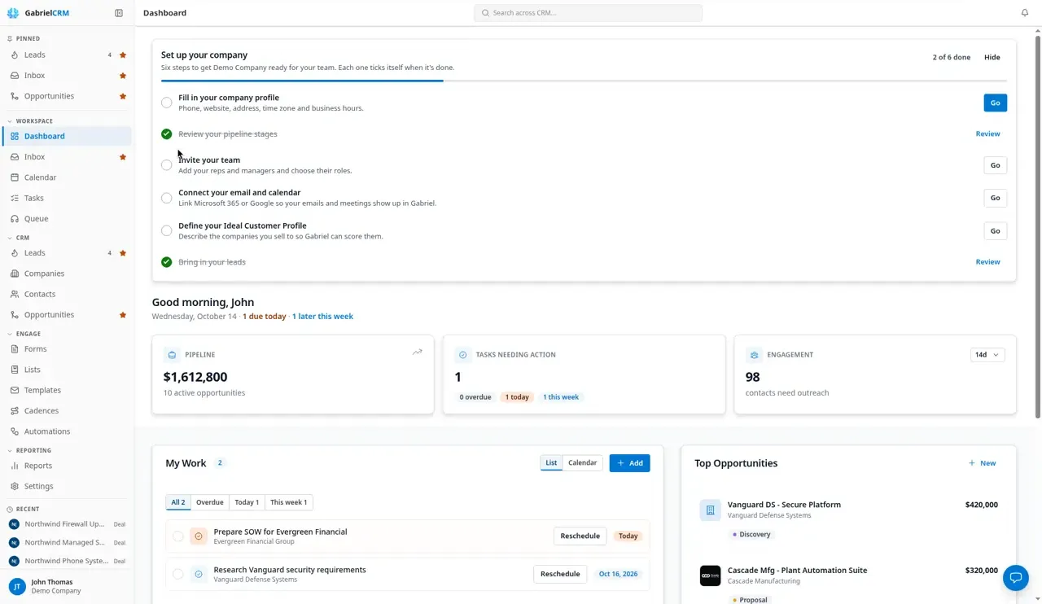Collapse the Reporting sidebar section
This screenshot has height=604, width=1042.
[29, 450]
